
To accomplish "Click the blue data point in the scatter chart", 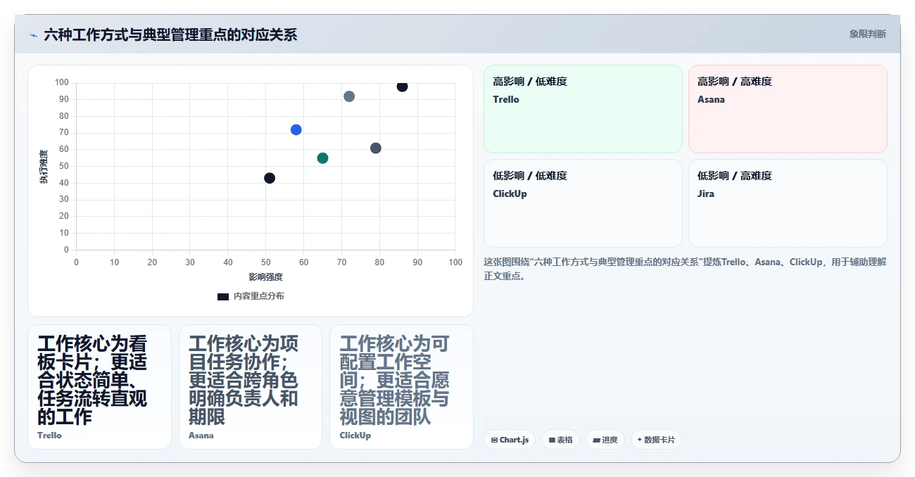I will tap(296, 129).
